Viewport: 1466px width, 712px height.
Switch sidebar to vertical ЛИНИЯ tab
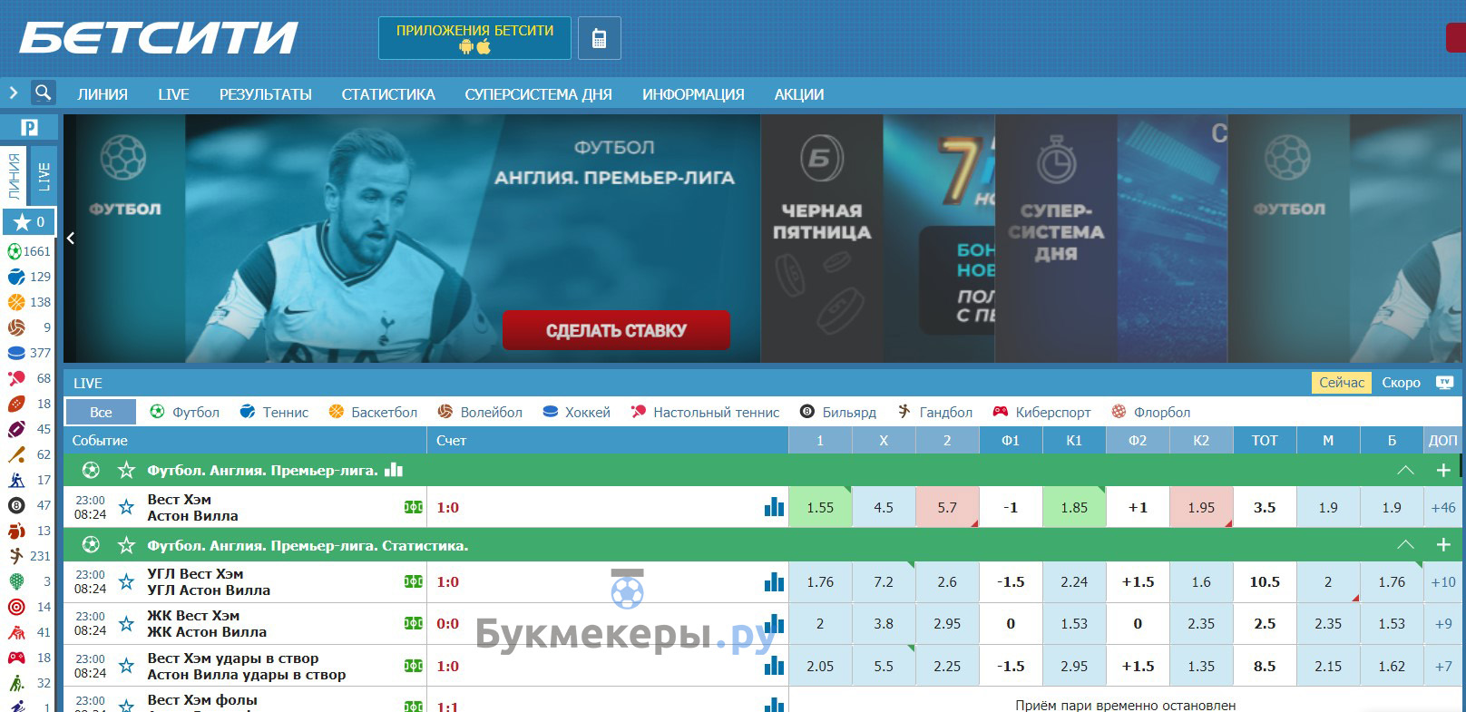coord(15,176)
